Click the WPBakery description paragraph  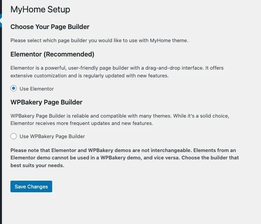coord(120,120)
